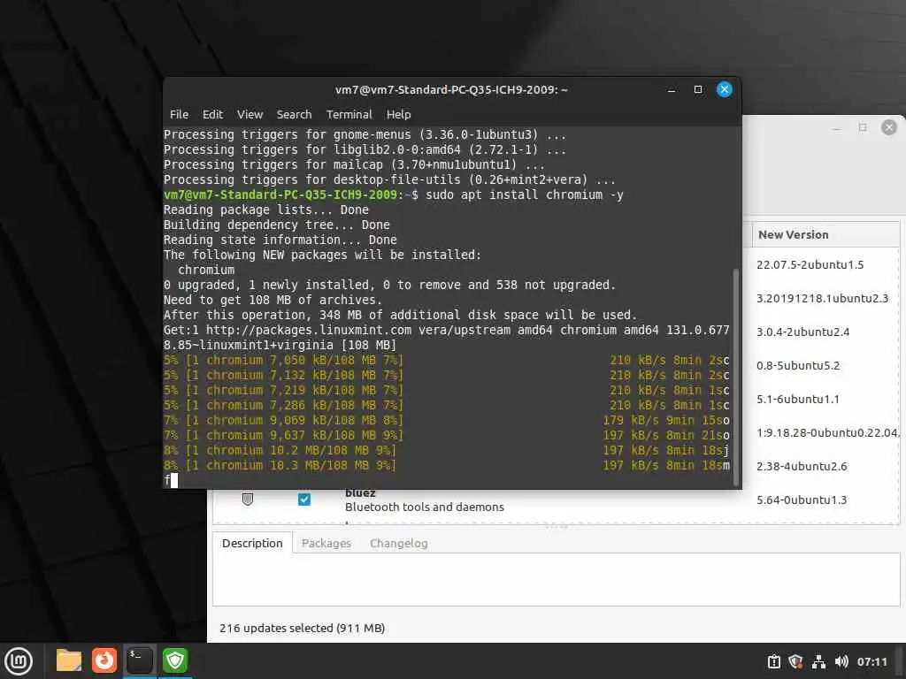906x679 pixels.
Task: Switch to Update Manager taskbar icon
Action: [175, 660]
